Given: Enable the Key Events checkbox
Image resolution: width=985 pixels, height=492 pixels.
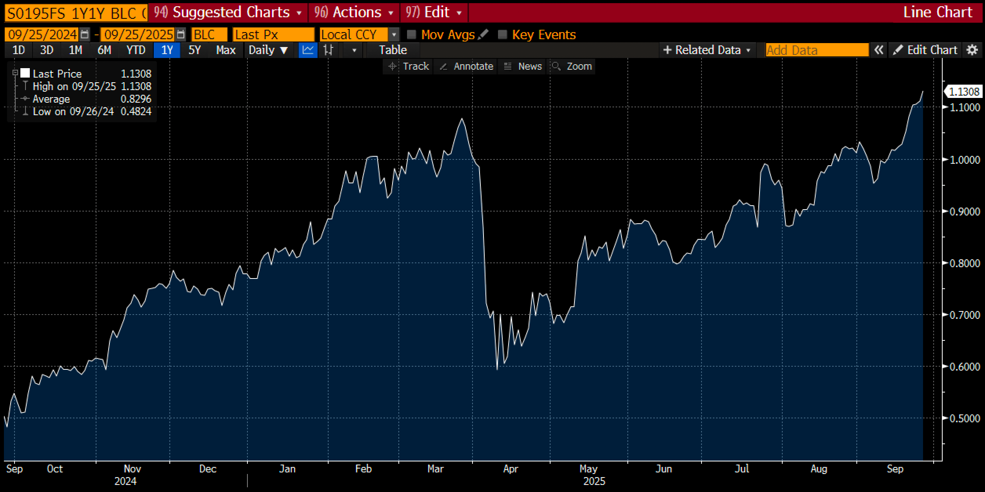Looking at the screenshot, I should click(502, 35).
